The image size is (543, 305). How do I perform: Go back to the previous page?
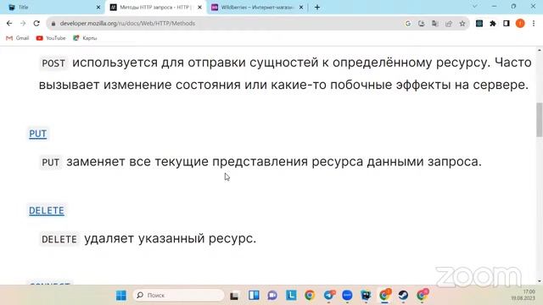click(9, 23)
